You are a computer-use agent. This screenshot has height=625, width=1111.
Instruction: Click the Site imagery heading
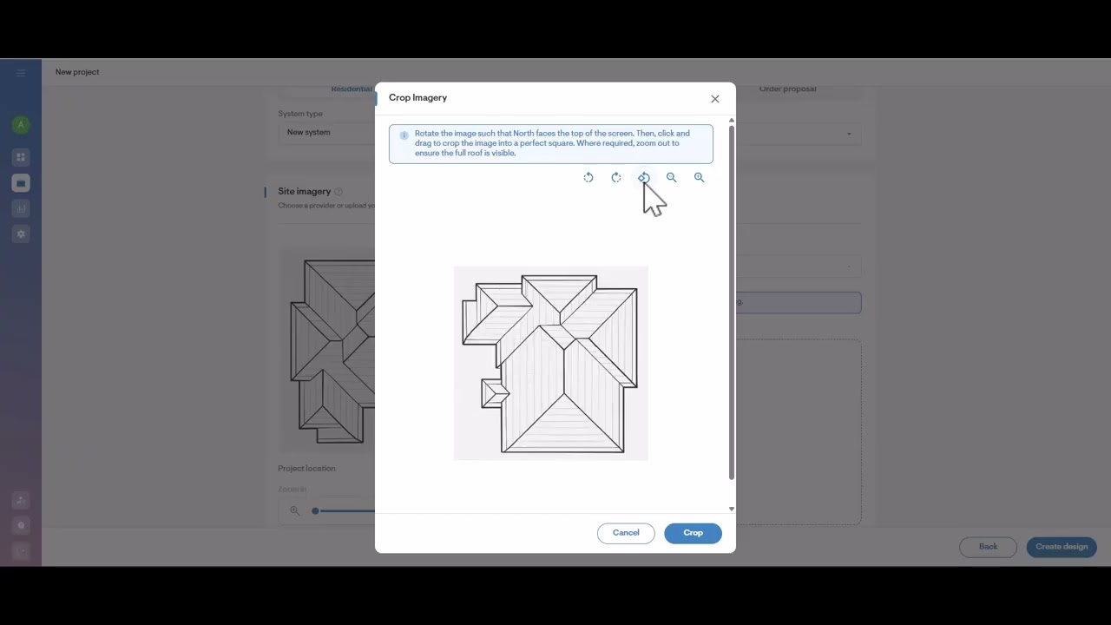click(304, 191)
